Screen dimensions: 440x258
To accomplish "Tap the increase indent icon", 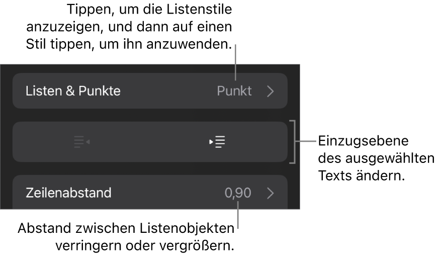I will 219,142.
